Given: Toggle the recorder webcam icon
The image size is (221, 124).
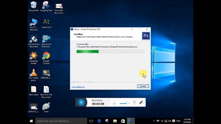Looking at the screenshot, I should tap(134, 102).
